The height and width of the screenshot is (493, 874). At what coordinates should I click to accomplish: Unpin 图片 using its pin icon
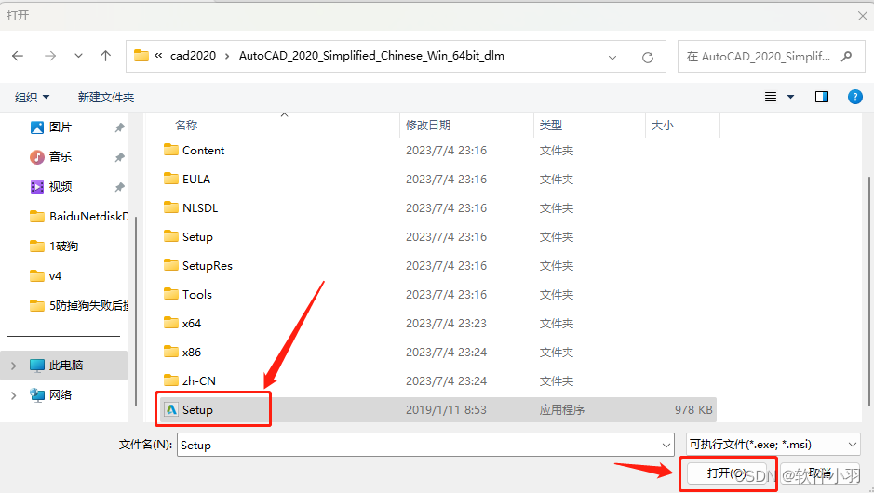(x=119, y=127)
